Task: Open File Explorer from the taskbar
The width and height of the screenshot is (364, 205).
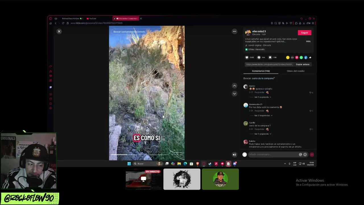Action: [x=179, y=164]
